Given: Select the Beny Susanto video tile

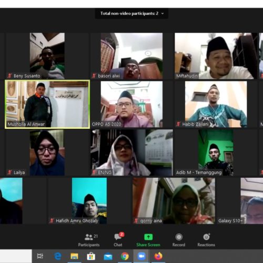Looking at the screenshot, I should click(x=47, y=56).
